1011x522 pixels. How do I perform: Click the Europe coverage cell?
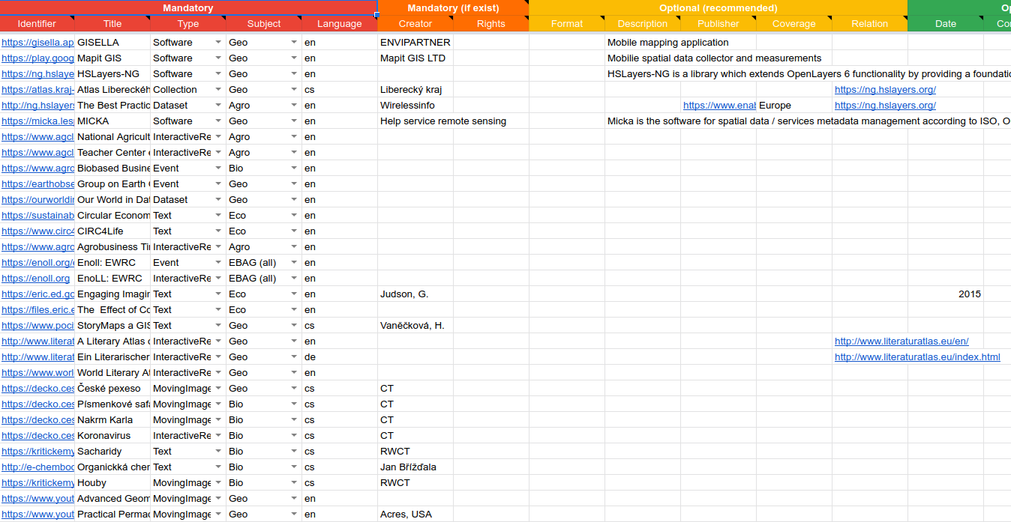pos(794,106)
